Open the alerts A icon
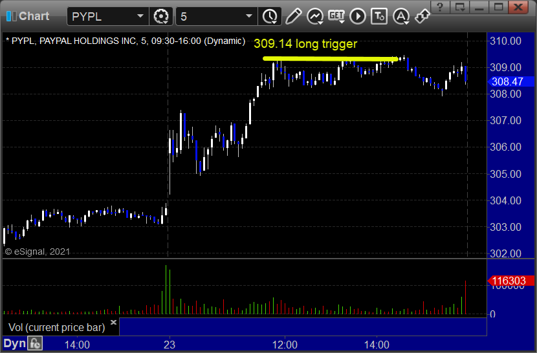Image resolution: width=537 pixels, height=353 pixels. [400, 16]
